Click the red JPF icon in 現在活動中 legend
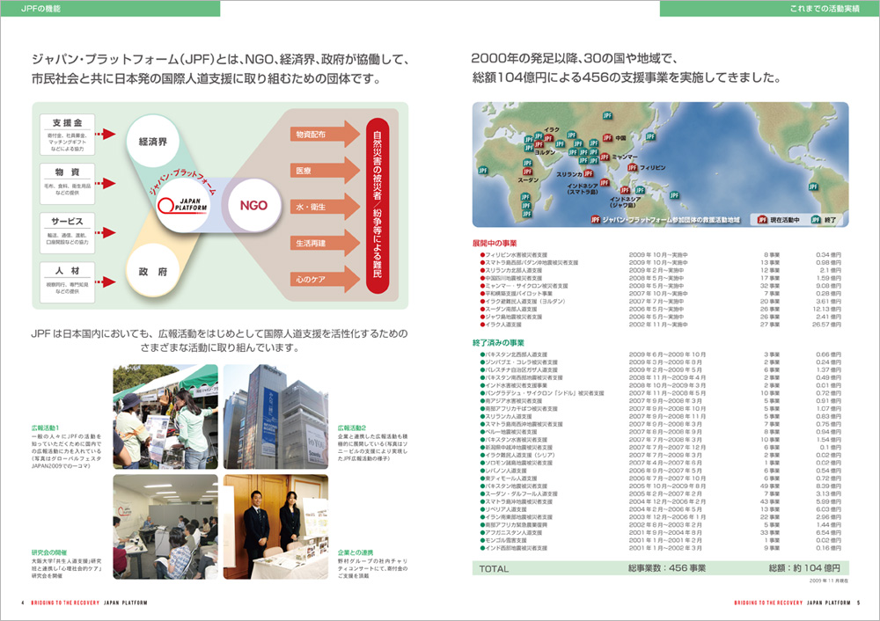Screen dimensions: 880x621 tap(762, 220)
